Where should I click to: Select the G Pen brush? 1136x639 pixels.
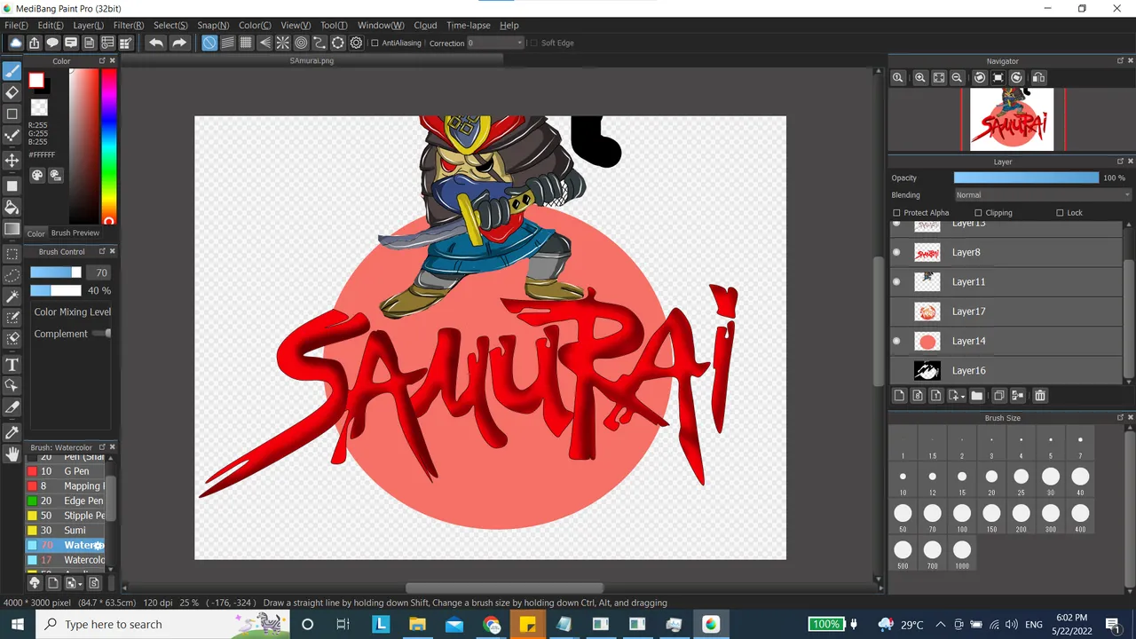pyautogui.click(x=66, y=471)
